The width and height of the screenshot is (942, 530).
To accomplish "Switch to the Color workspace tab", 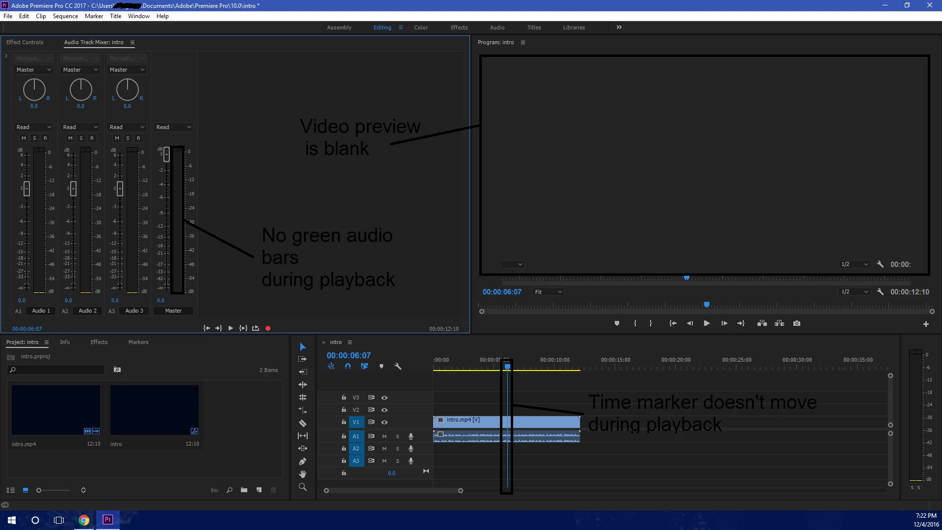I will [x=420, y=27].
